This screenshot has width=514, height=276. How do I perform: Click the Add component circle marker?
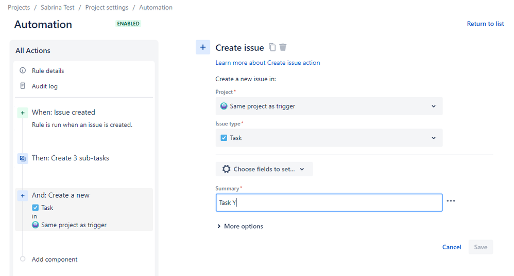(x=23, y=259)
